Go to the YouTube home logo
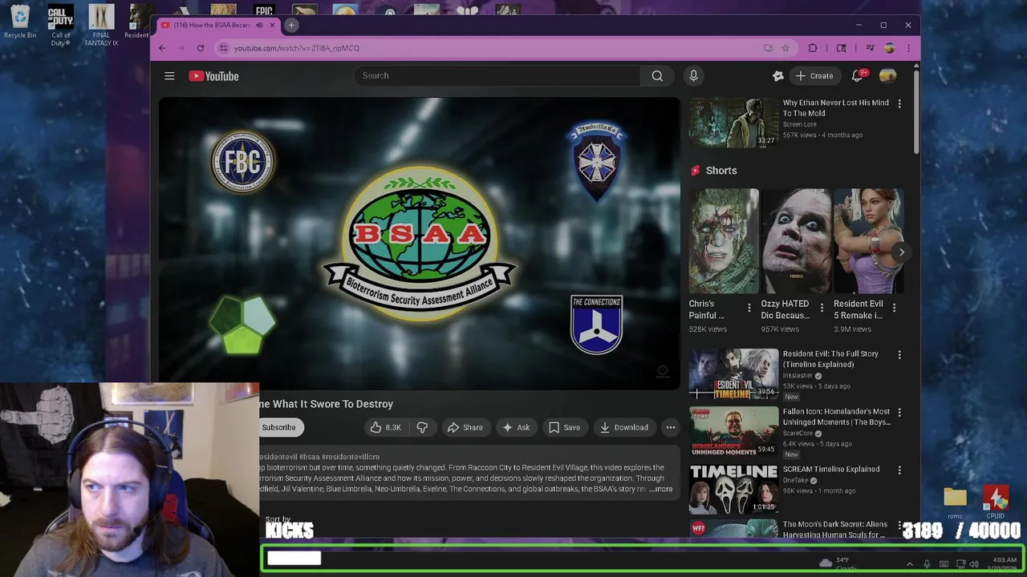 point(213,76)
